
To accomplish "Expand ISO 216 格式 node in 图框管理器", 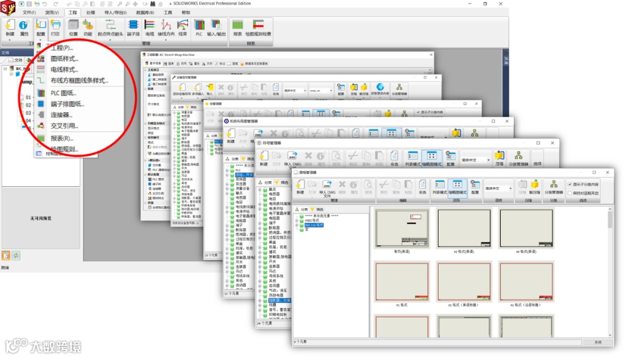I will pos(297,225).
